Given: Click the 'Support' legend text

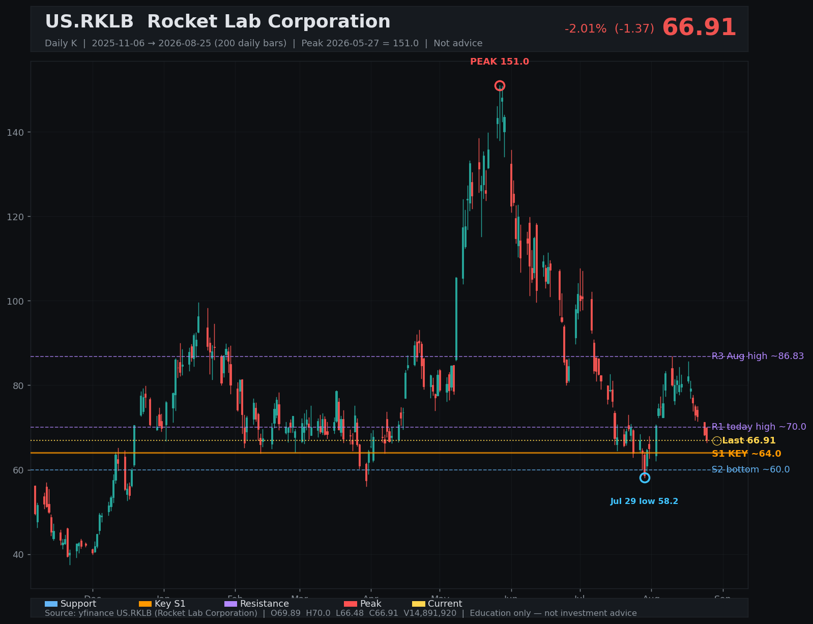Looking at the screenshot, I should 78,604.
